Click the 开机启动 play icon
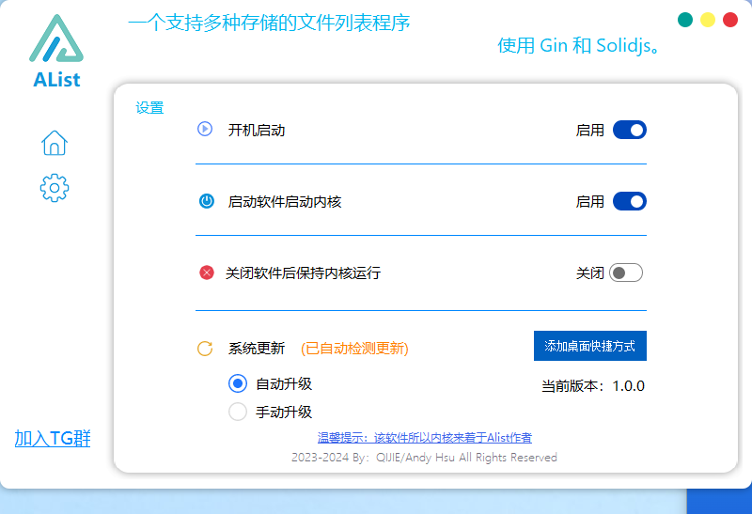This screenshot has height=514, width=752. point(205,129)
